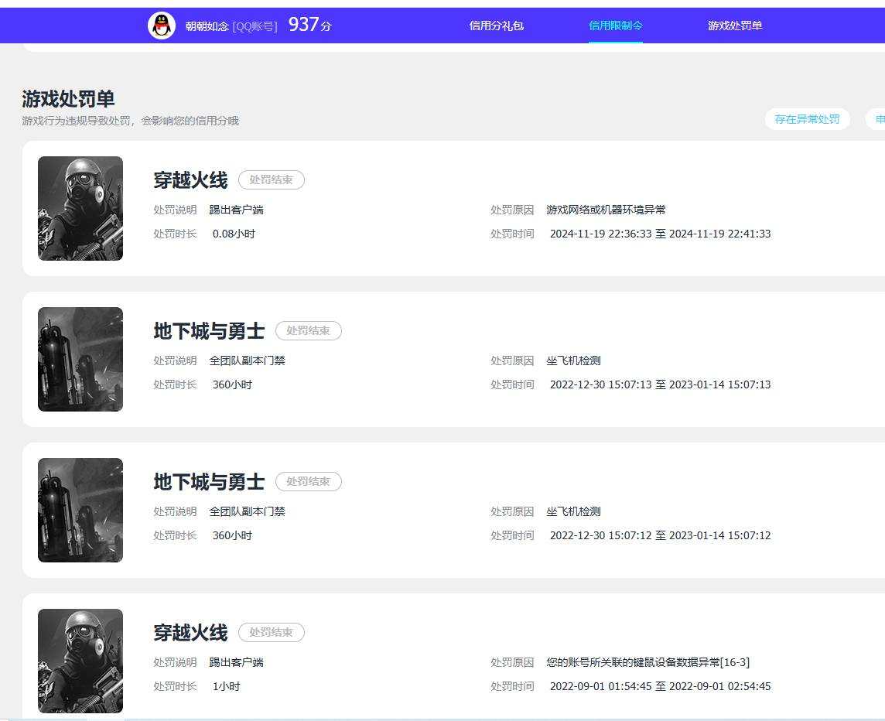Click the time range 2024-11-19 22:36:33 至 22:41:33
Image resolution: width=885 pixels, height=721 pixels.
pyautogui.click(x=661, y=234)
